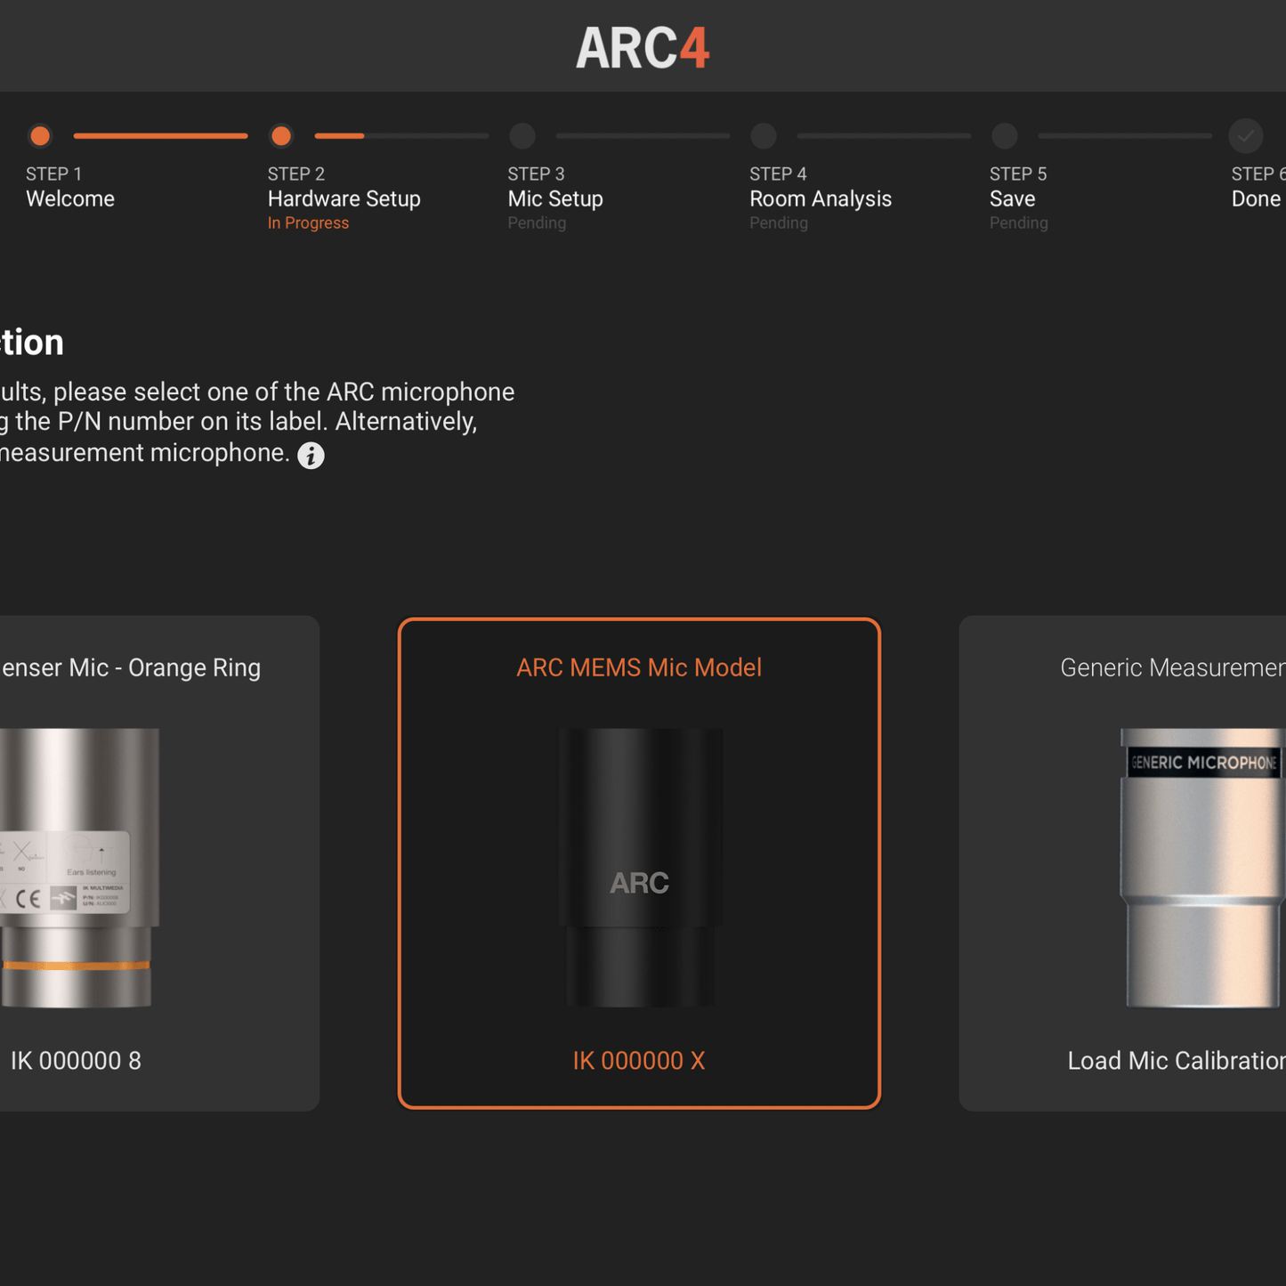Click the 'Welcome' step label
The width and height of the screenshot is (1286, 1286).
point(70,199)
